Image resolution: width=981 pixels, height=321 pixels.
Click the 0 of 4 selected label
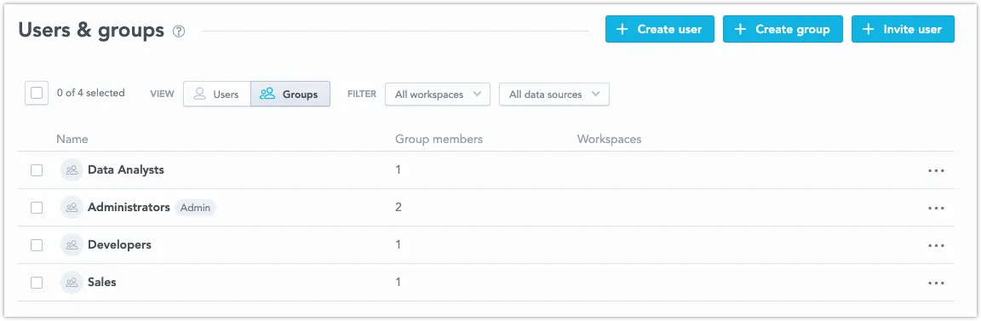click(91, 93)
